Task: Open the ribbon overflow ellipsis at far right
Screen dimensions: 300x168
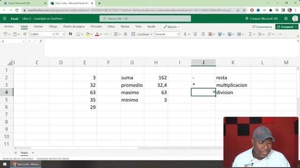Action: click(x=280, y=34)
